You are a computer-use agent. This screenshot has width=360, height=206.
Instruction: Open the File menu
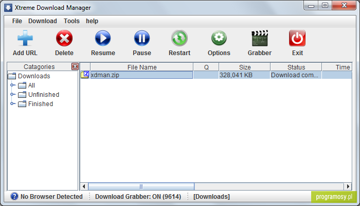point(17,21)
